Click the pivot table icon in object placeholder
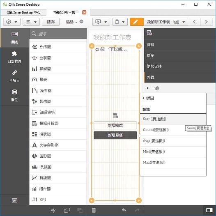The width and height of the screenshot is (216, 216). click(x=115, y=116)
